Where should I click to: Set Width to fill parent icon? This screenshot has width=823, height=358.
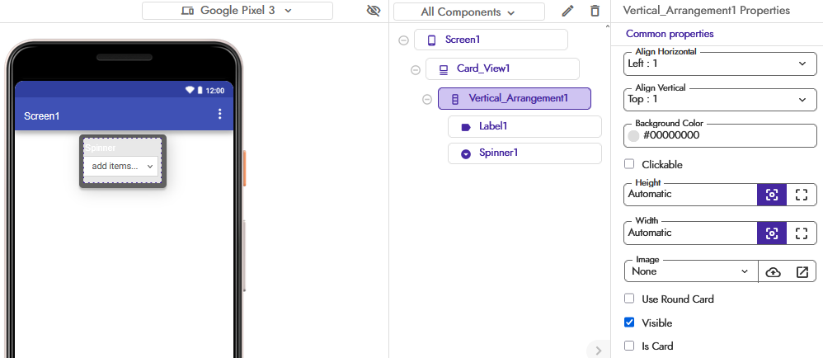click(800, 233)
